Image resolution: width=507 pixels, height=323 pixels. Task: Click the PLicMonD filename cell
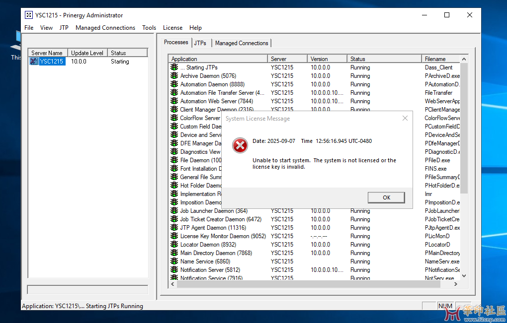click(x=437, y=236)
